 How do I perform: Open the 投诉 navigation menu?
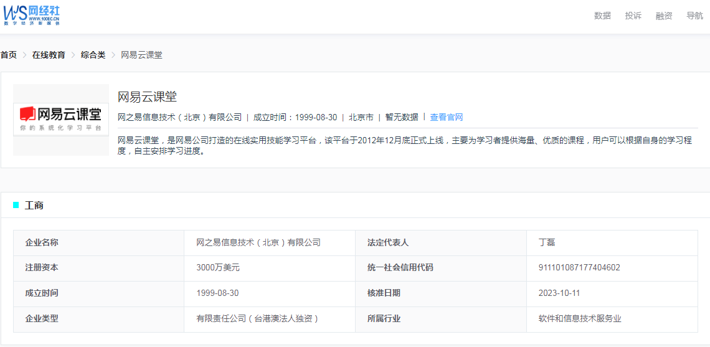633,16
